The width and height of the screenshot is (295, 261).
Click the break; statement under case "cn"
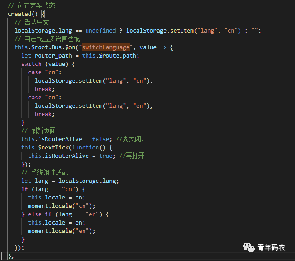tap(44, 89)
